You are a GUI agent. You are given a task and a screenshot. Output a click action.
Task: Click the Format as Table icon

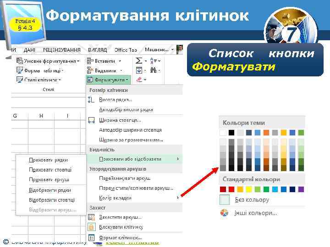20,70
